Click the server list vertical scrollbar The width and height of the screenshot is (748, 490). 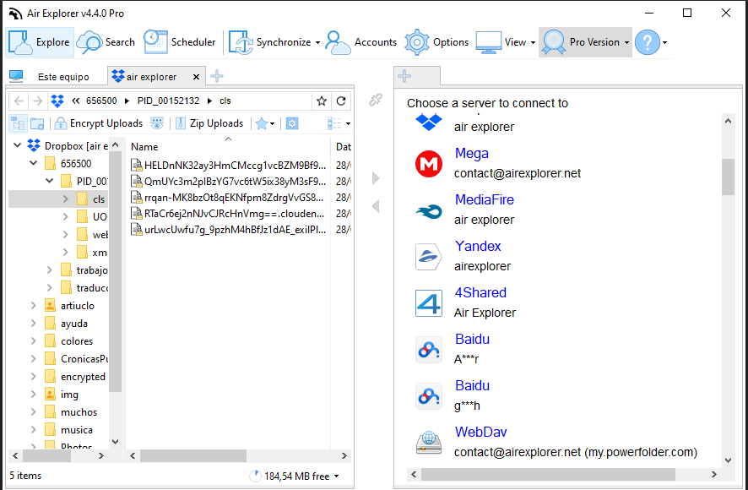tap(728, 177)
